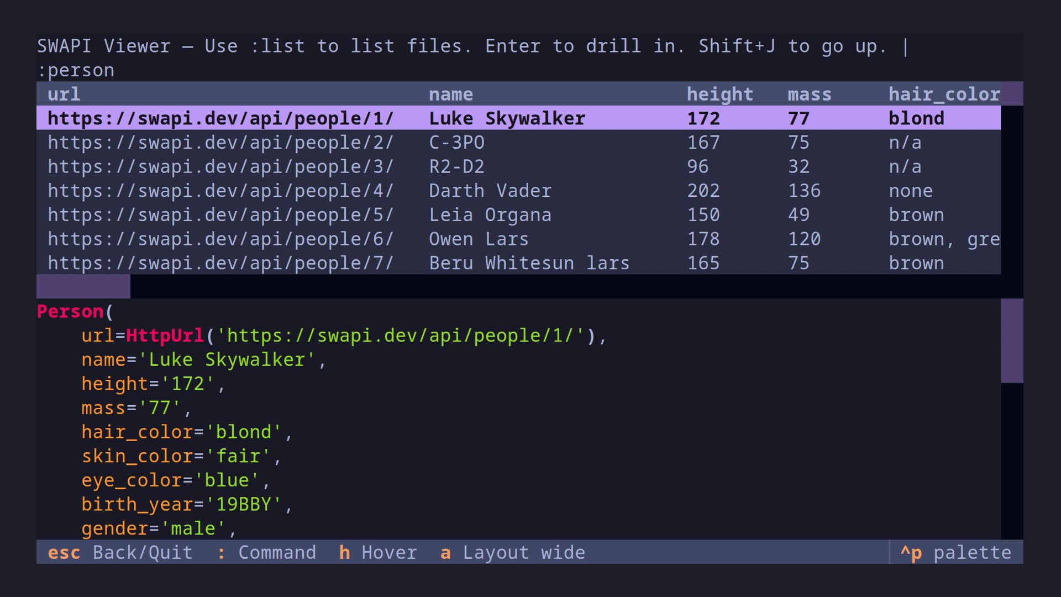
Task: Toggle Layout wide from the footer
Action: (x=513, y=552)
